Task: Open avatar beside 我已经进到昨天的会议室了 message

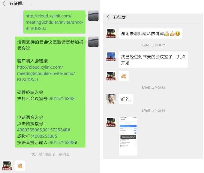Action: pos(111,57)
